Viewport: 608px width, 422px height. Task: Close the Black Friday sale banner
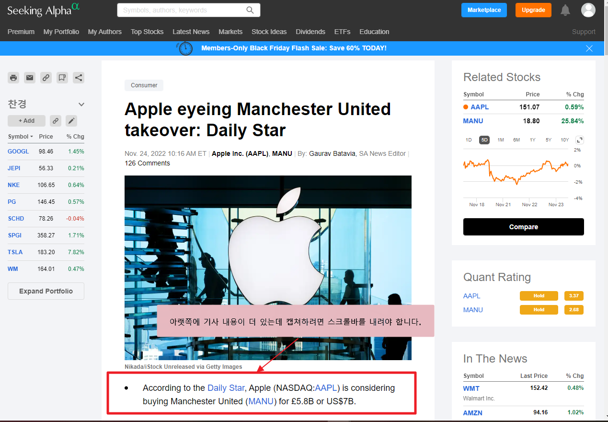coord(589,48)
